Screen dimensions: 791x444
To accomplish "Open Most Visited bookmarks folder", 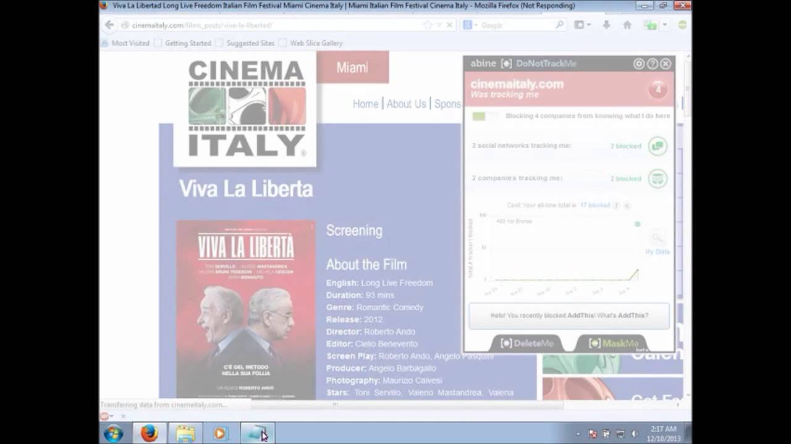I will 125,43.
